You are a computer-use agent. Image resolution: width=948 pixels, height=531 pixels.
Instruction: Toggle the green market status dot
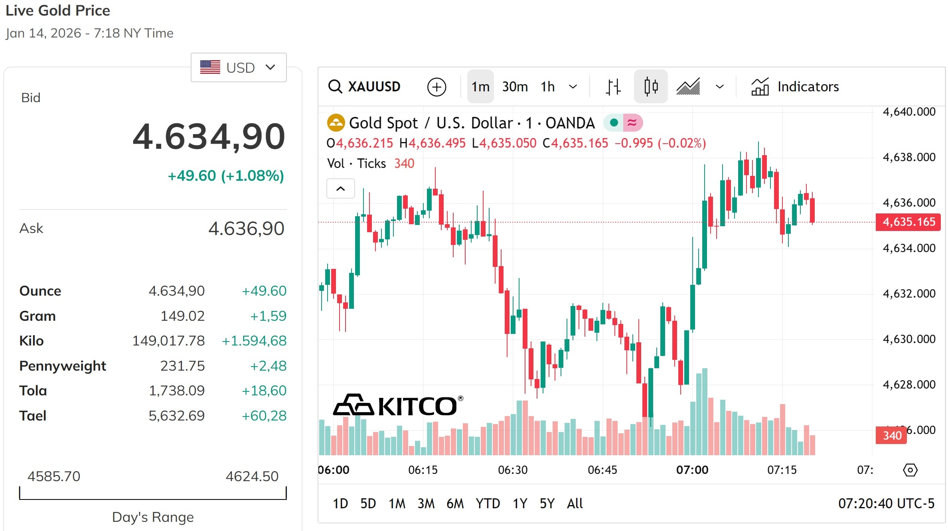point(614,122)
